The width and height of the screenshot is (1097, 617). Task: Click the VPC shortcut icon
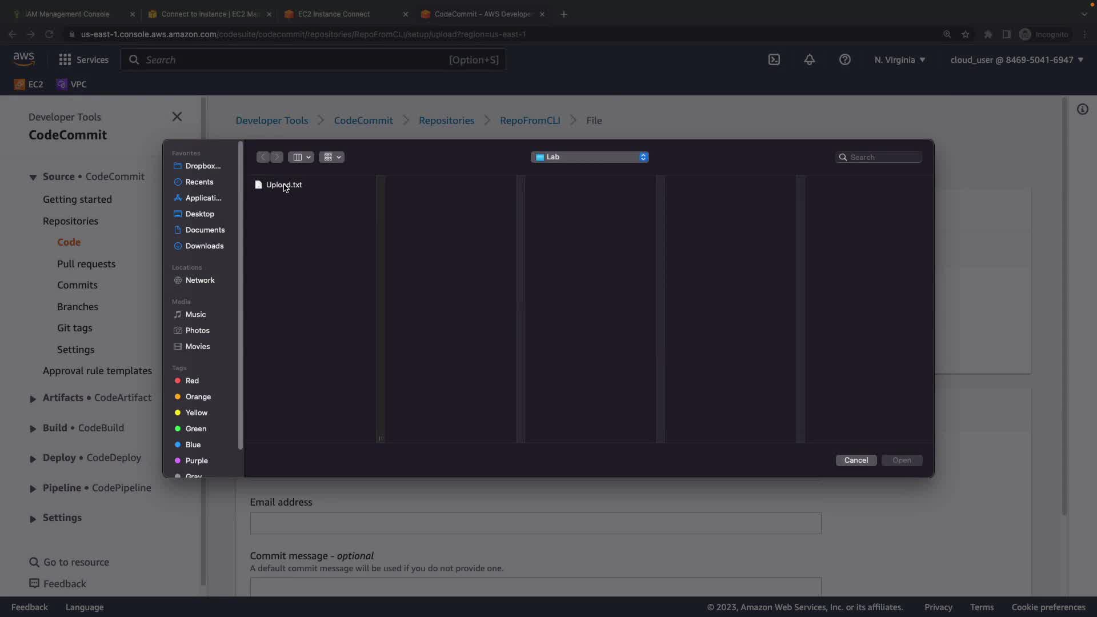pyautogui.click(x=62, y=84)
